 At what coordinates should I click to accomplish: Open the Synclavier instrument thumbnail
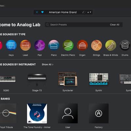point(68,79)
